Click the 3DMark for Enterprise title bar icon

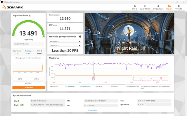point(2,2)
